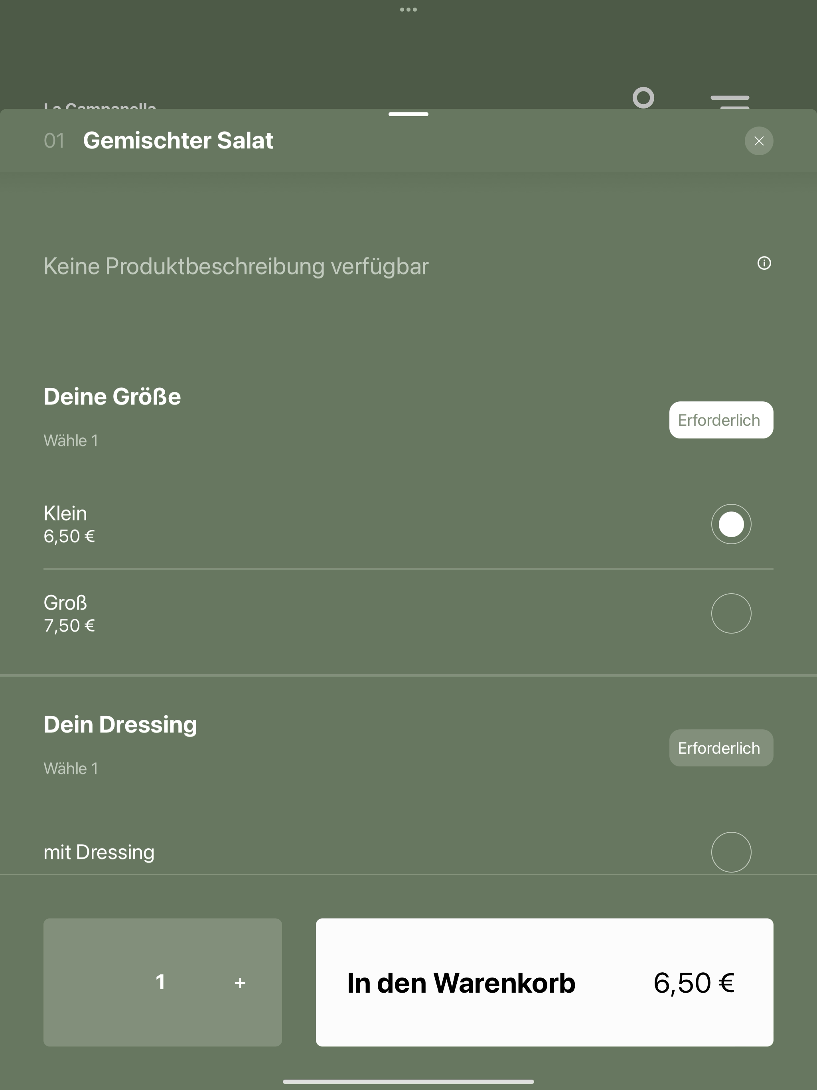Tap the Keine Produktbeschreibung verfügbar text
This screenshot has height=1090, width=817.
[x=236, y=267]
